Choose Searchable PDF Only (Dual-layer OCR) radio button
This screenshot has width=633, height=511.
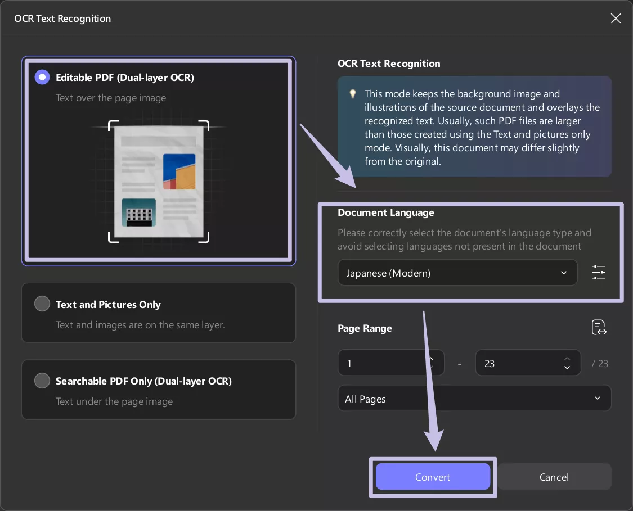click(x=42, y=381)
